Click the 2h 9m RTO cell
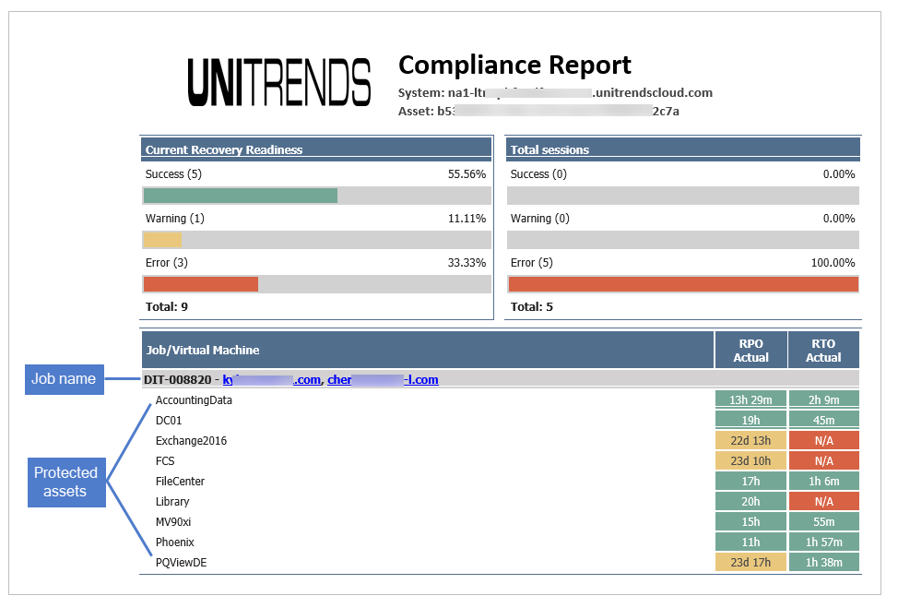 click(824, 400)
